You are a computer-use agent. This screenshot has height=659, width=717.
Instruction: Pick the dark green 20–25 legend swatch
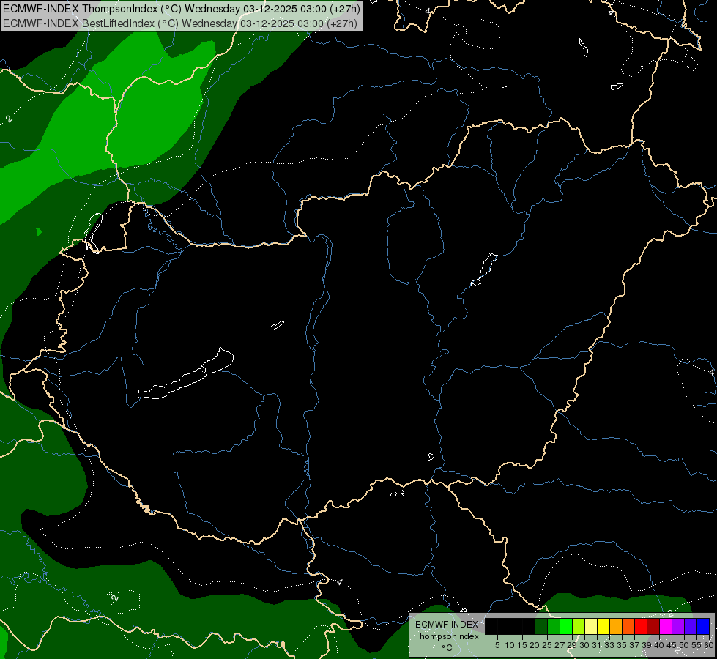[x=541, y=626]
